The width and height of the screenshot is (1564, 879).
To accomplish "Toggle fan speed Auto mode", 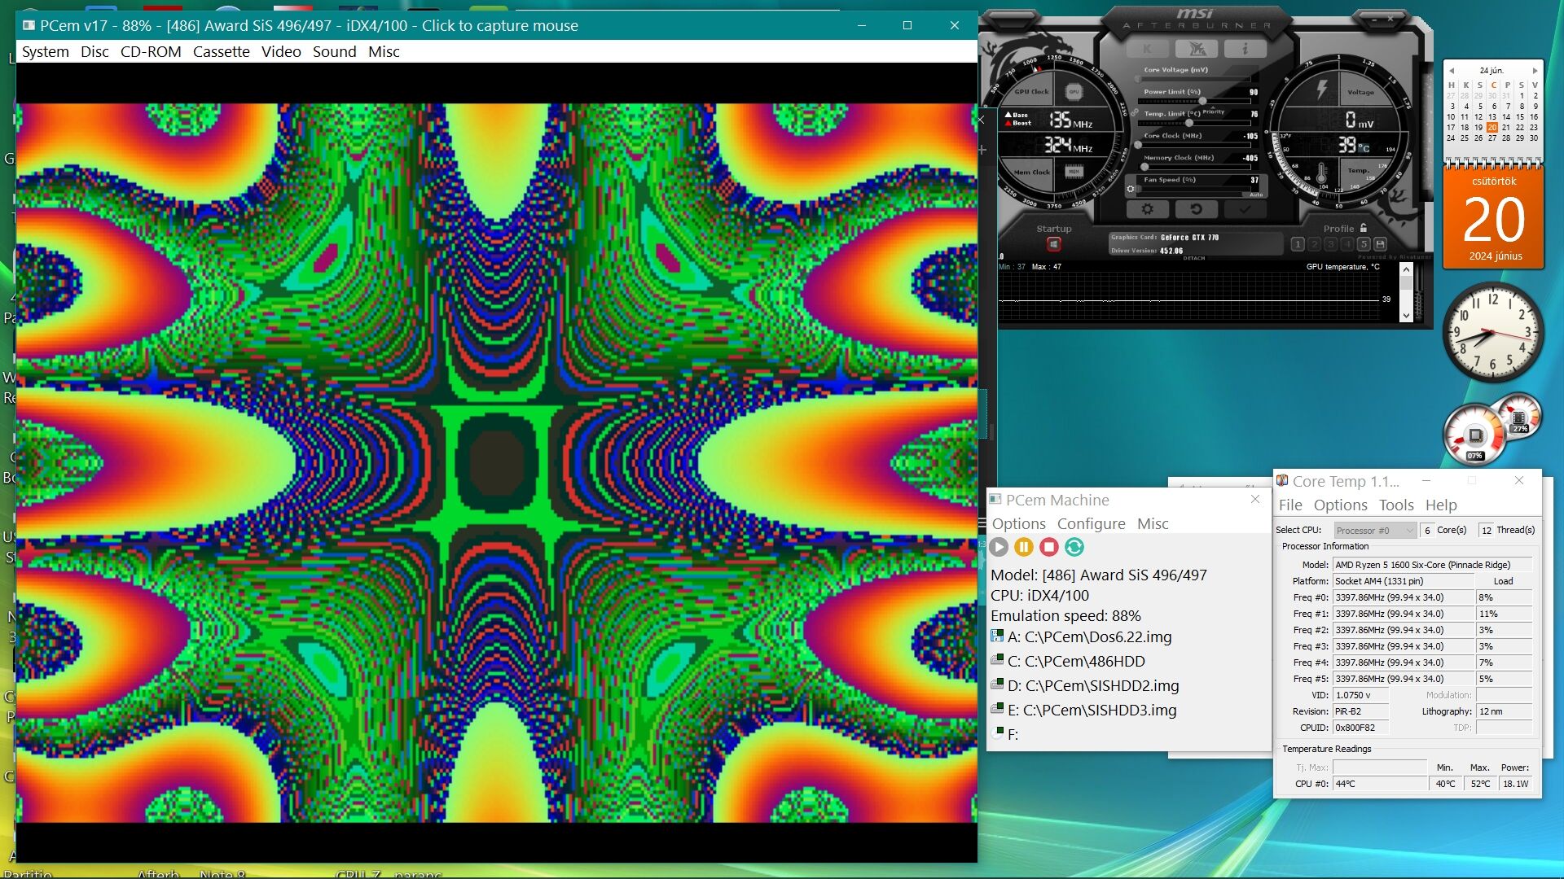I will click(1256, 195).
